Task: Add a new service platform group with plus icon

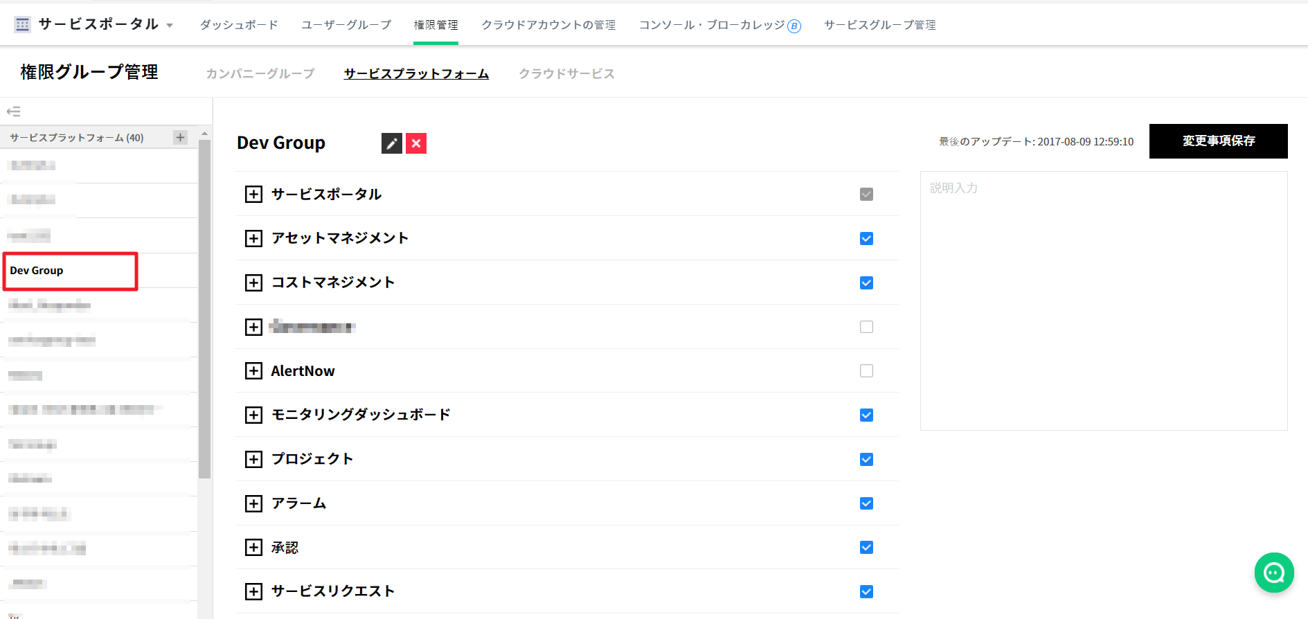Action: 180,137
